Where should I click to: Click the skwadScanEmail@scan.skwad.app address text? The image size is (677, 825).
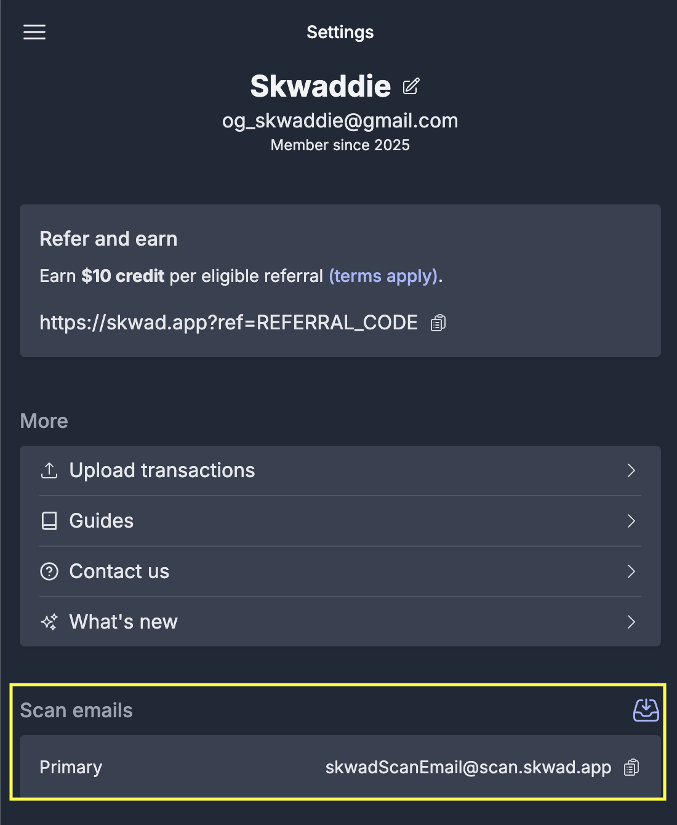coord(468,767)
